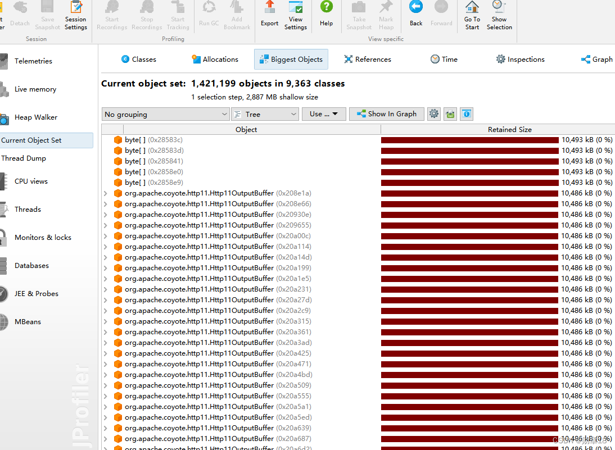Screen dimensions: 615x450
Task: Click the Show In Graph button
Action: pos(386,113)
